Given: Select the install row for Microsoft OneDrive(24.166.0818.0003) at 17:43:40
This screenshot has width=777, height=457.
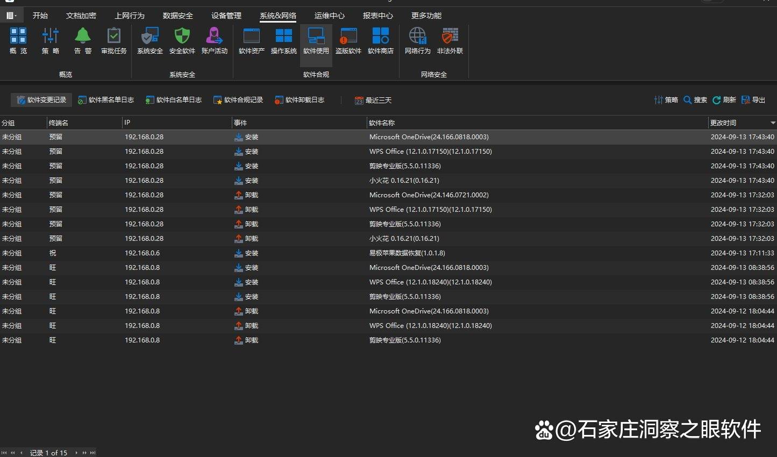Looking at the screenshot, I should tap(388, 137).
